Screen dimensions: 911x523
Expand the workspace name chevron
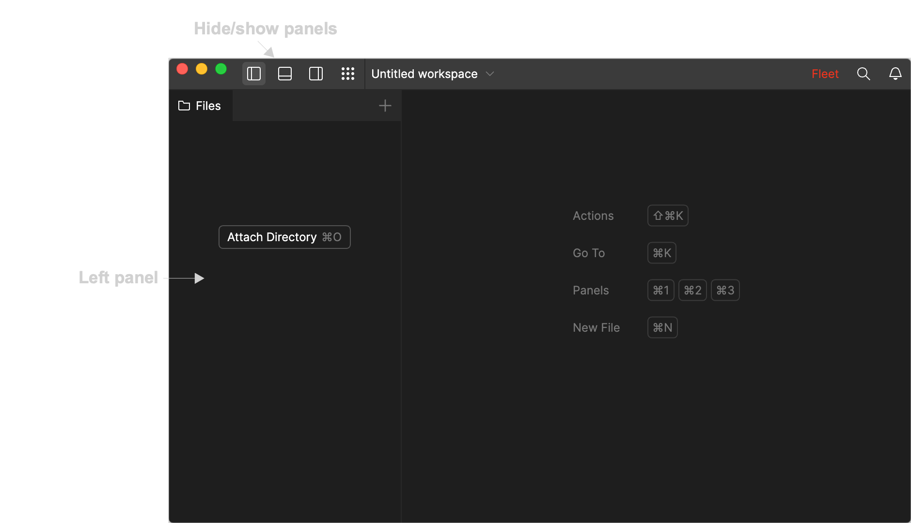[489, 74]
